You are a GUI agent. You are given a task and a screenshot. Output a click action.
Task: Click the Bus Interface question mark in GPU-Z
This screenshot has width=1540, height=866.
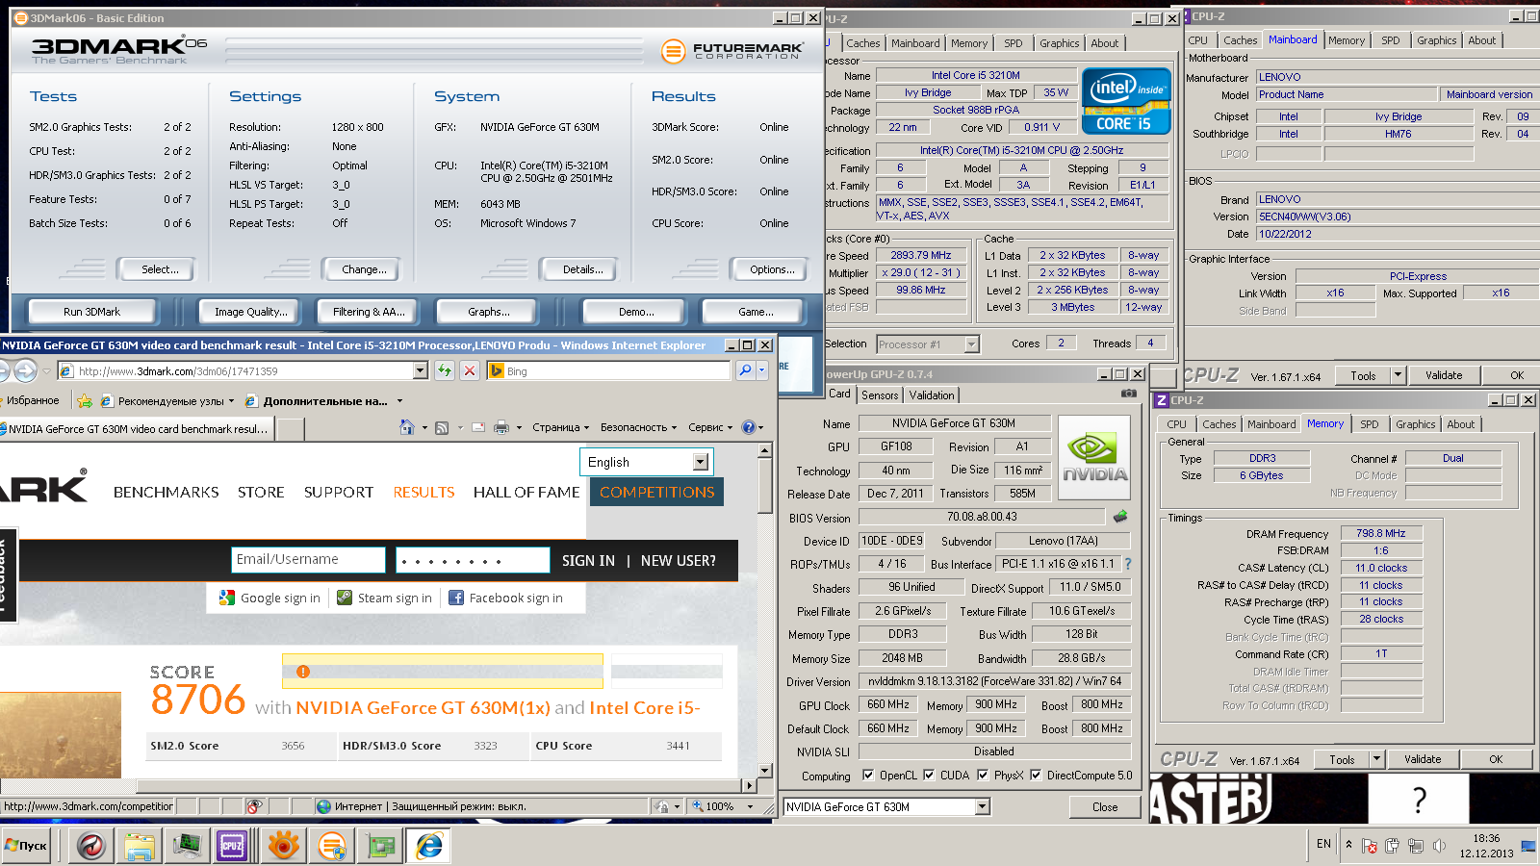click(x=1128, y=564)
